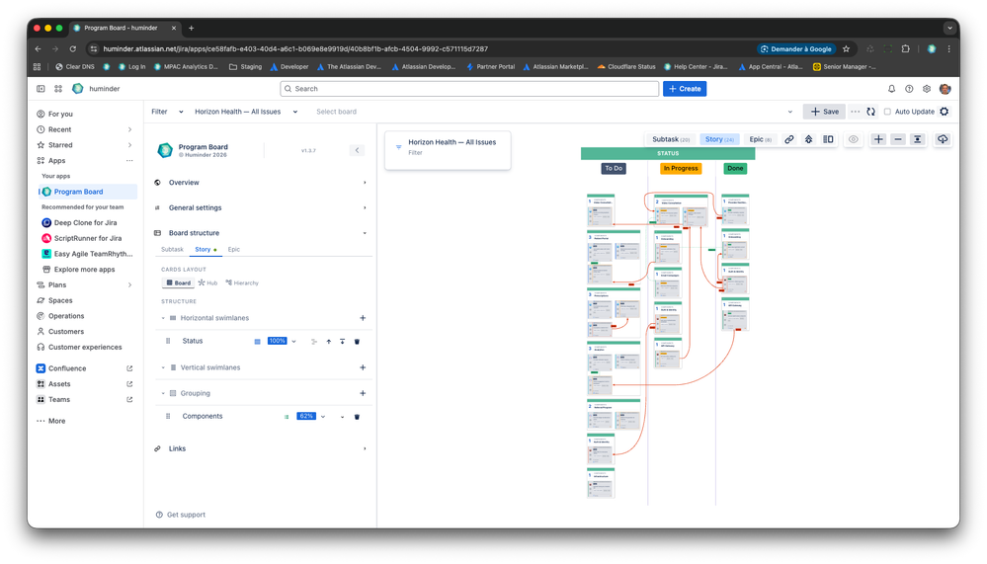Screen dimensions: 987x564
Task: Delete the Status swimlane with trash icon
Action: (x=357, y=341)
